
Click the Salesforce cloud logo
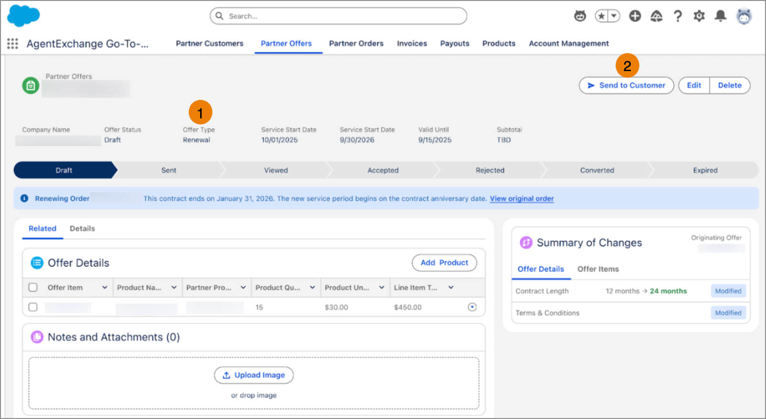pos(23,16)
